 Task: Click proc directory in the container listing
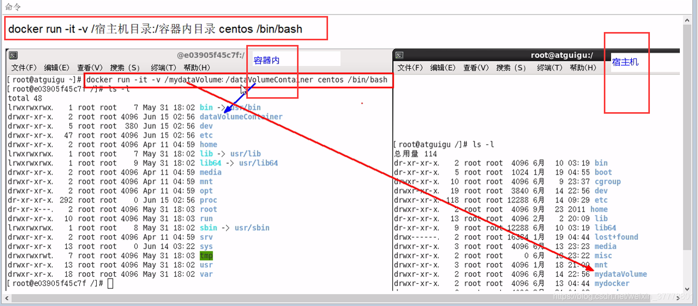pos(208,200)
